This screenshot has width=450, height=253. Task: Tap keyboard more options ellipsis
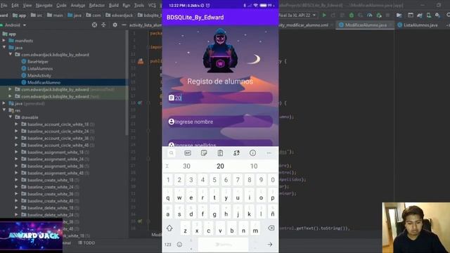click(269, 153)
